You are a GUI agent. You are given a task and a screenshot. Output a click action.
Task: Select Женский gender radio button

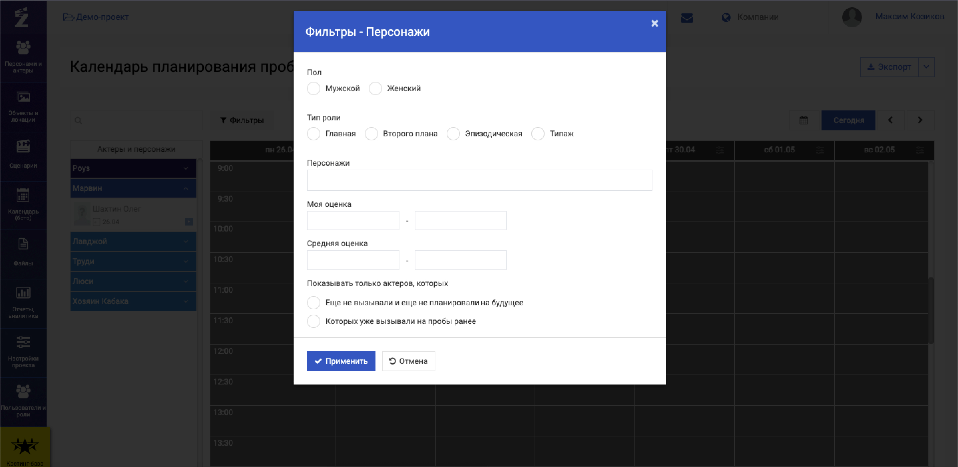point(375,88)
